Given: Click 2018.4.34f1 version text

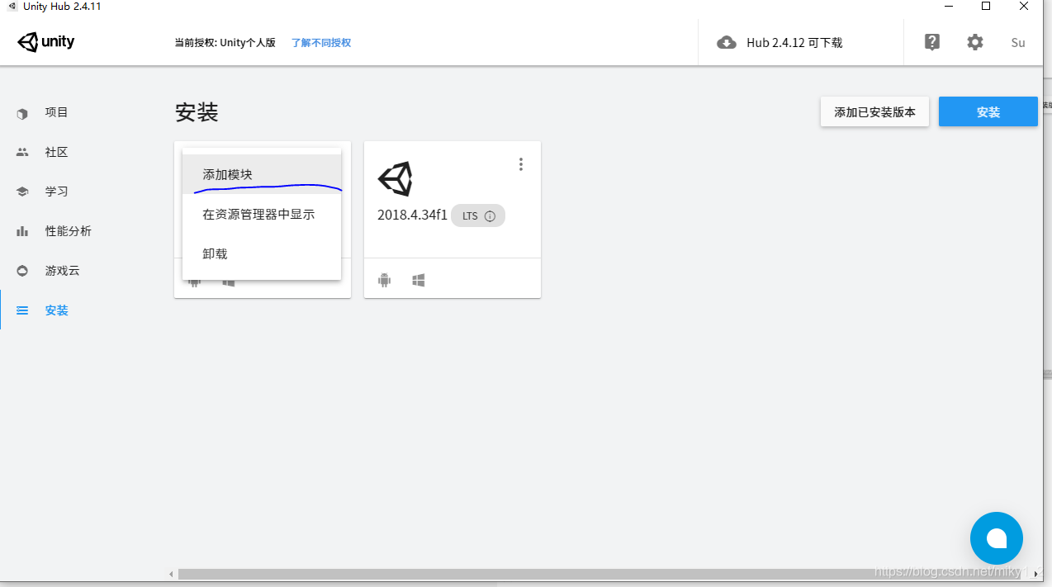Looking at the screenshot, I should [412, 215].
